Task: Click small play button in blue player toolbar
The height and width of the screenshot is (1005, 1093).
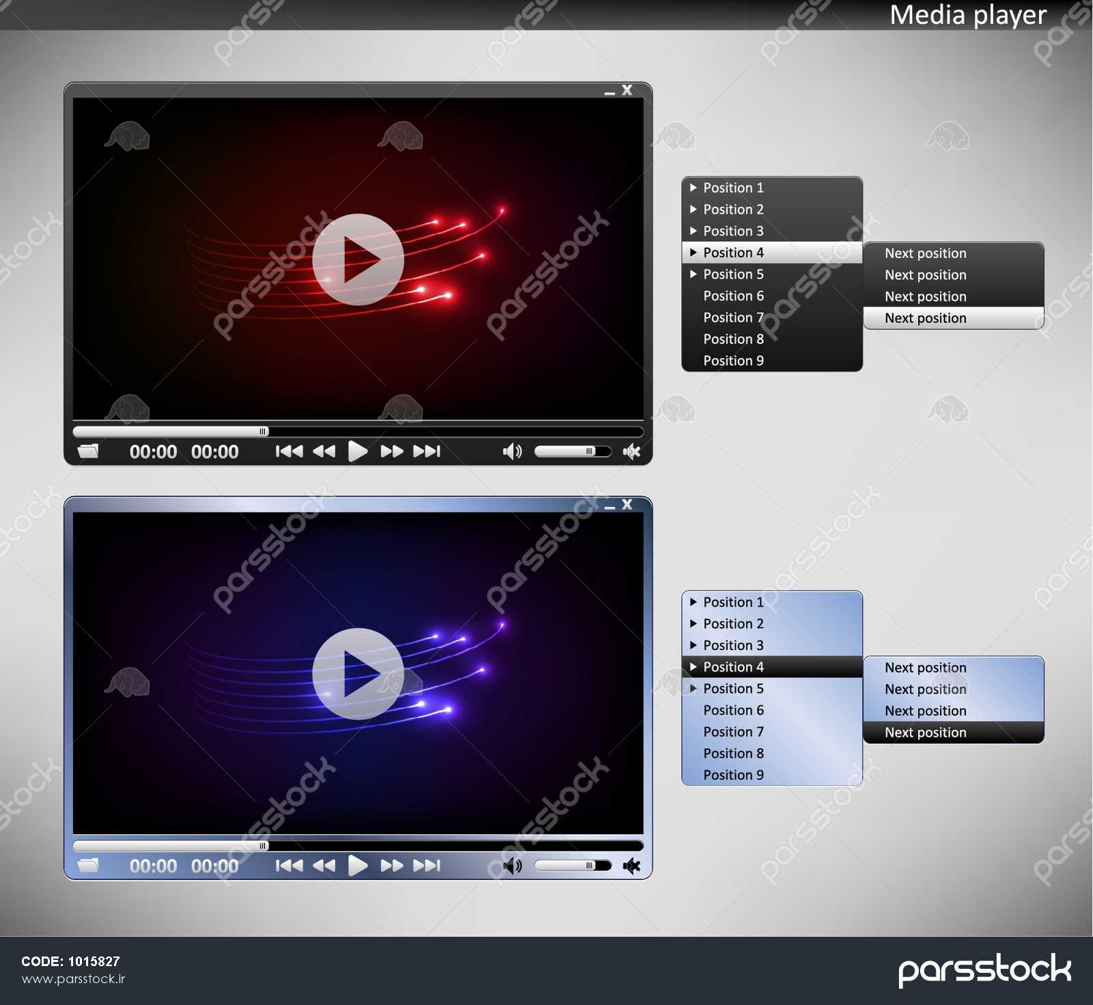Action: point(357,866)
